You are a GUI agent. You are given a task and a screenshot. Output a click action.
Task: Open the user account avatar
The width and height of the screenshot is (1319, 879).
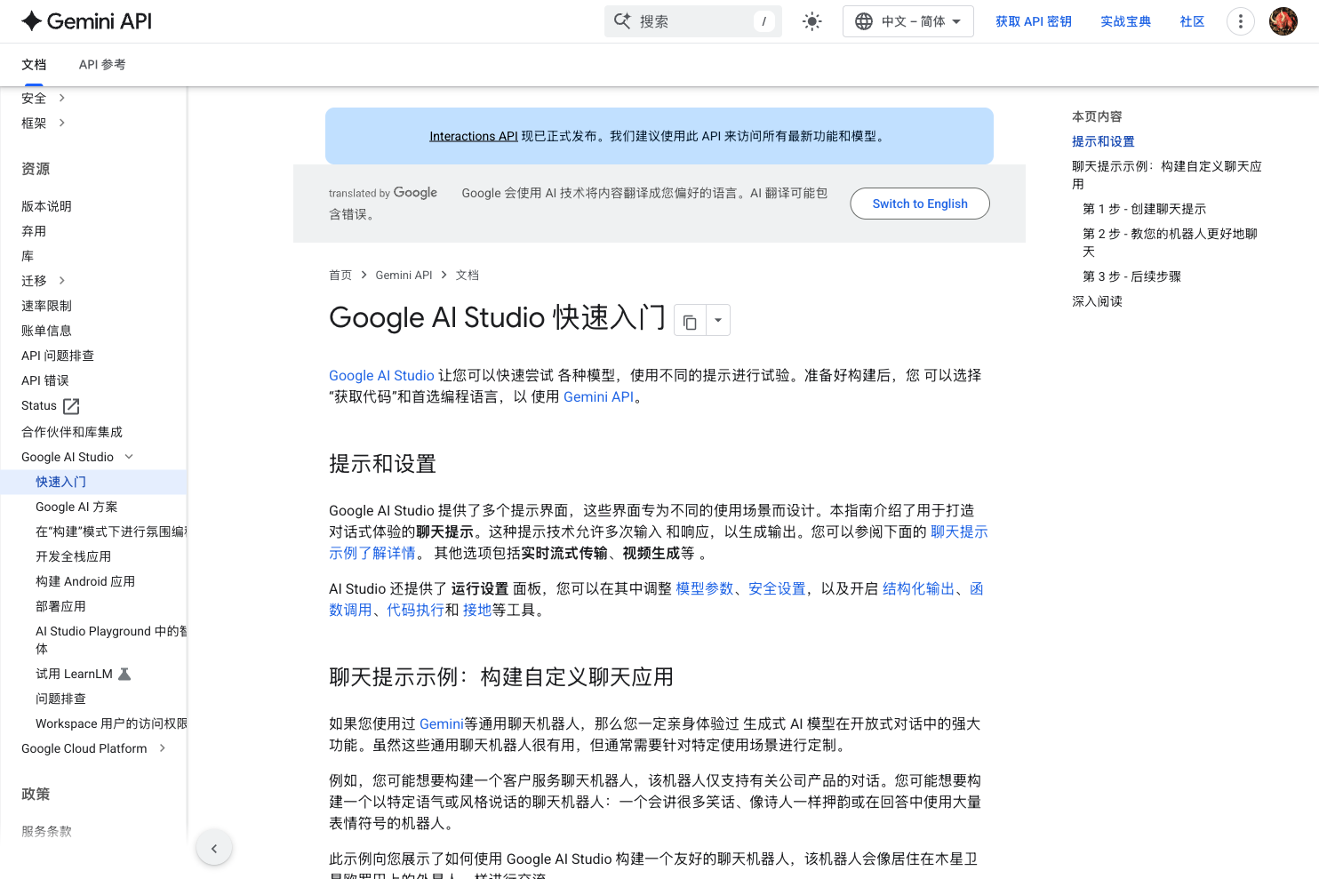pos(1283,21)
